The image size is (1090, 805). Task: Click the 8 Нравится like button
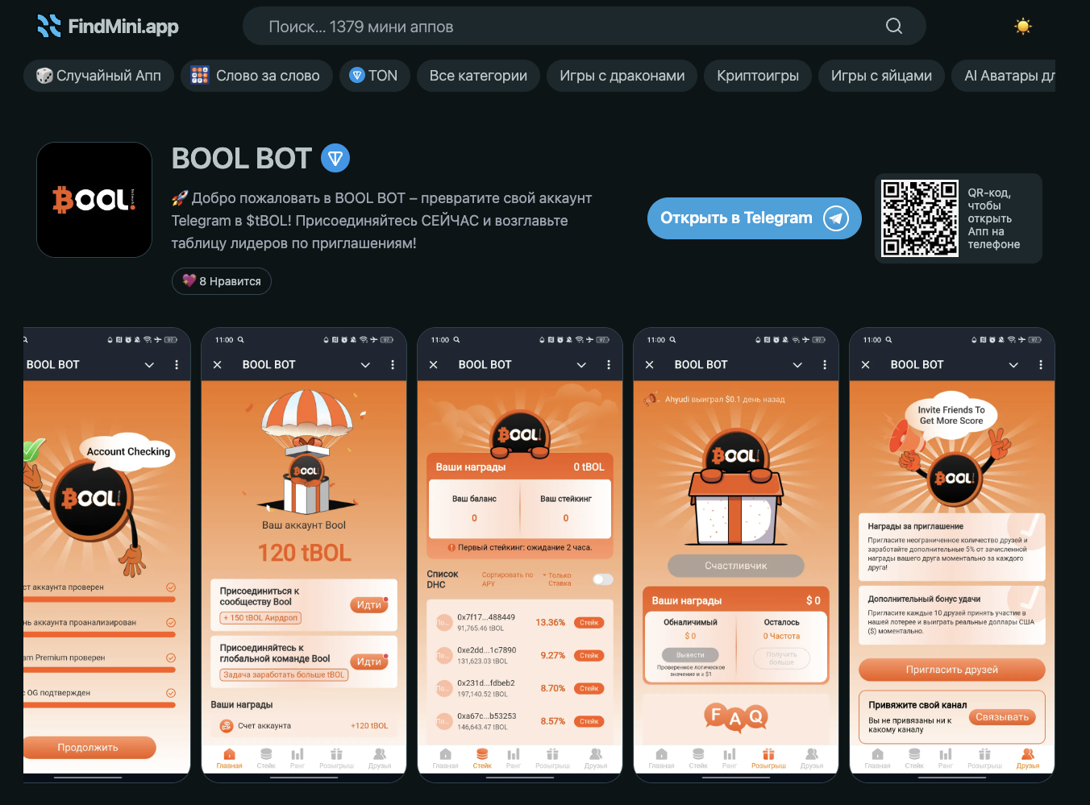coord(222,281)
